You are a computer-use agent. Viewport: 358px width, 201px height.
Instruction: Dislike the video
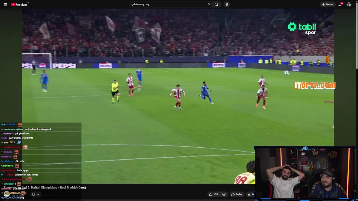224,194
